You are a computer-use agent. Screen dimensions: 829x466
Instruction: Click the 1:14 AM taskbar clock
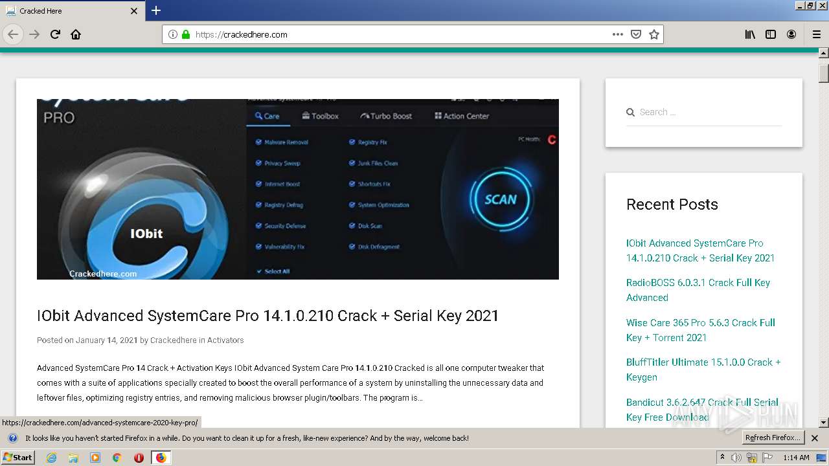(796, 458)
